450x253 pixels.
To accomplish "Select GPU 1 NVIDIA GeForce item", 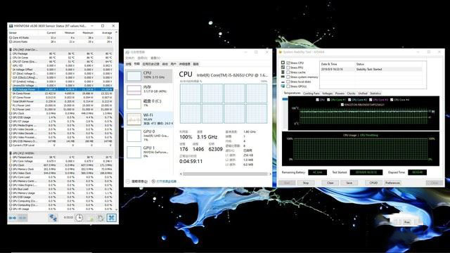I will click(x=149, y=152).
